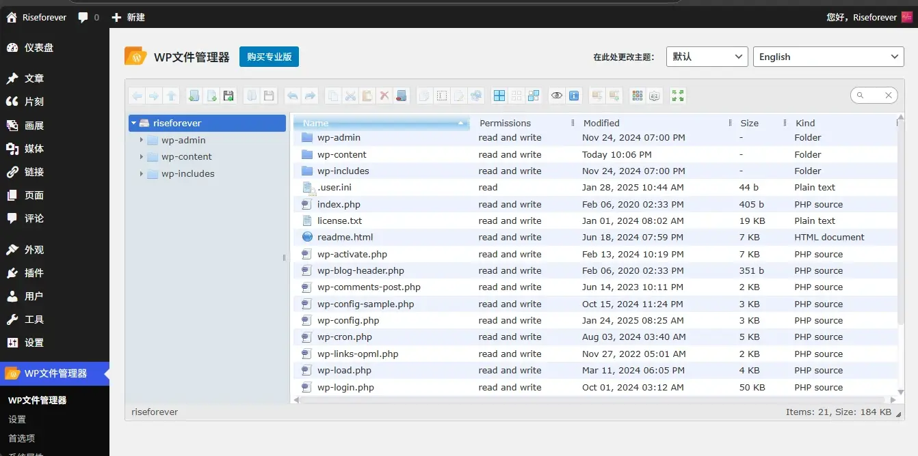Clear the search field with its X
Screen dimensions: 918x456
coord(889,96)
